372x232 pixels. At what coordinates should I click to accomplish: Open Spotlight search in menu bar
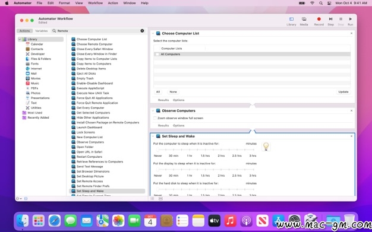pyautogui.click(x=321, y=3)
